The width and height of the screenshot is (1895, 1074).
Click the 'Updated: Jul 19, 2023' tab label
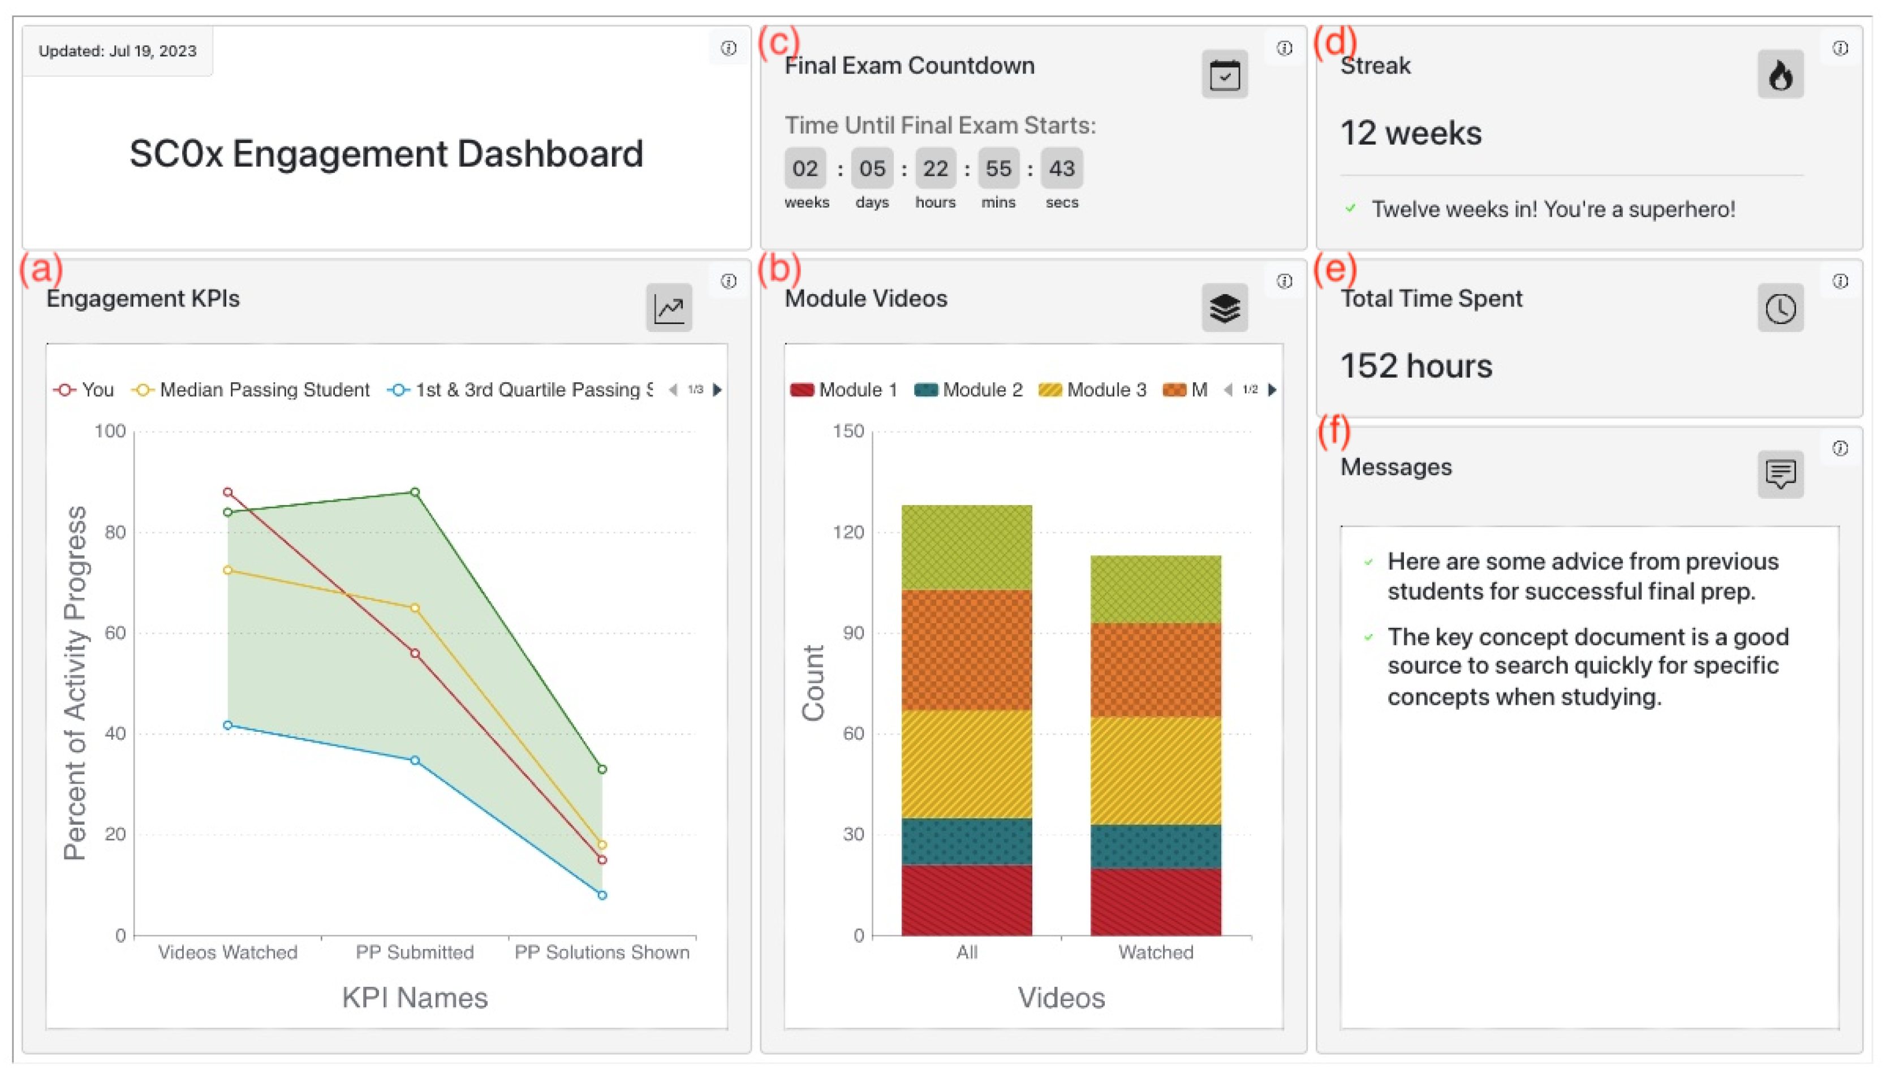coord(117,51)
